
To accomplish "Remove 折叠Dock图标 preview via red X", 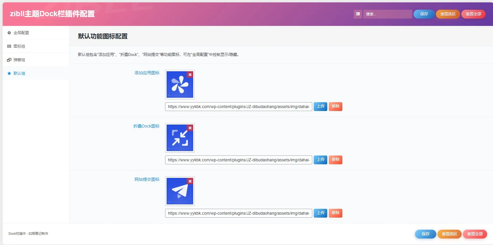I will point(190,128).
